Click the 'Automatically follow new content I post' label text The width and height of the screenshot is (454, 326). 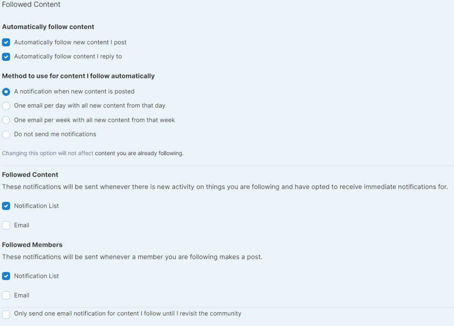coord(70,43)
